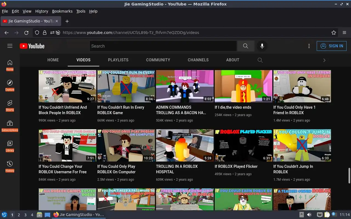This screenshot has height=219, width=351.
Task: Play thumbnail of 'If ROBLOX Played Flicker'
Action: 244,145
